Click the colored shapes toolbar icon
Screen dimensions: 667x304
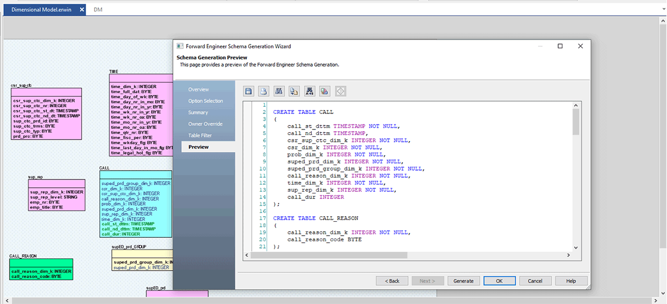pos(325,91)
